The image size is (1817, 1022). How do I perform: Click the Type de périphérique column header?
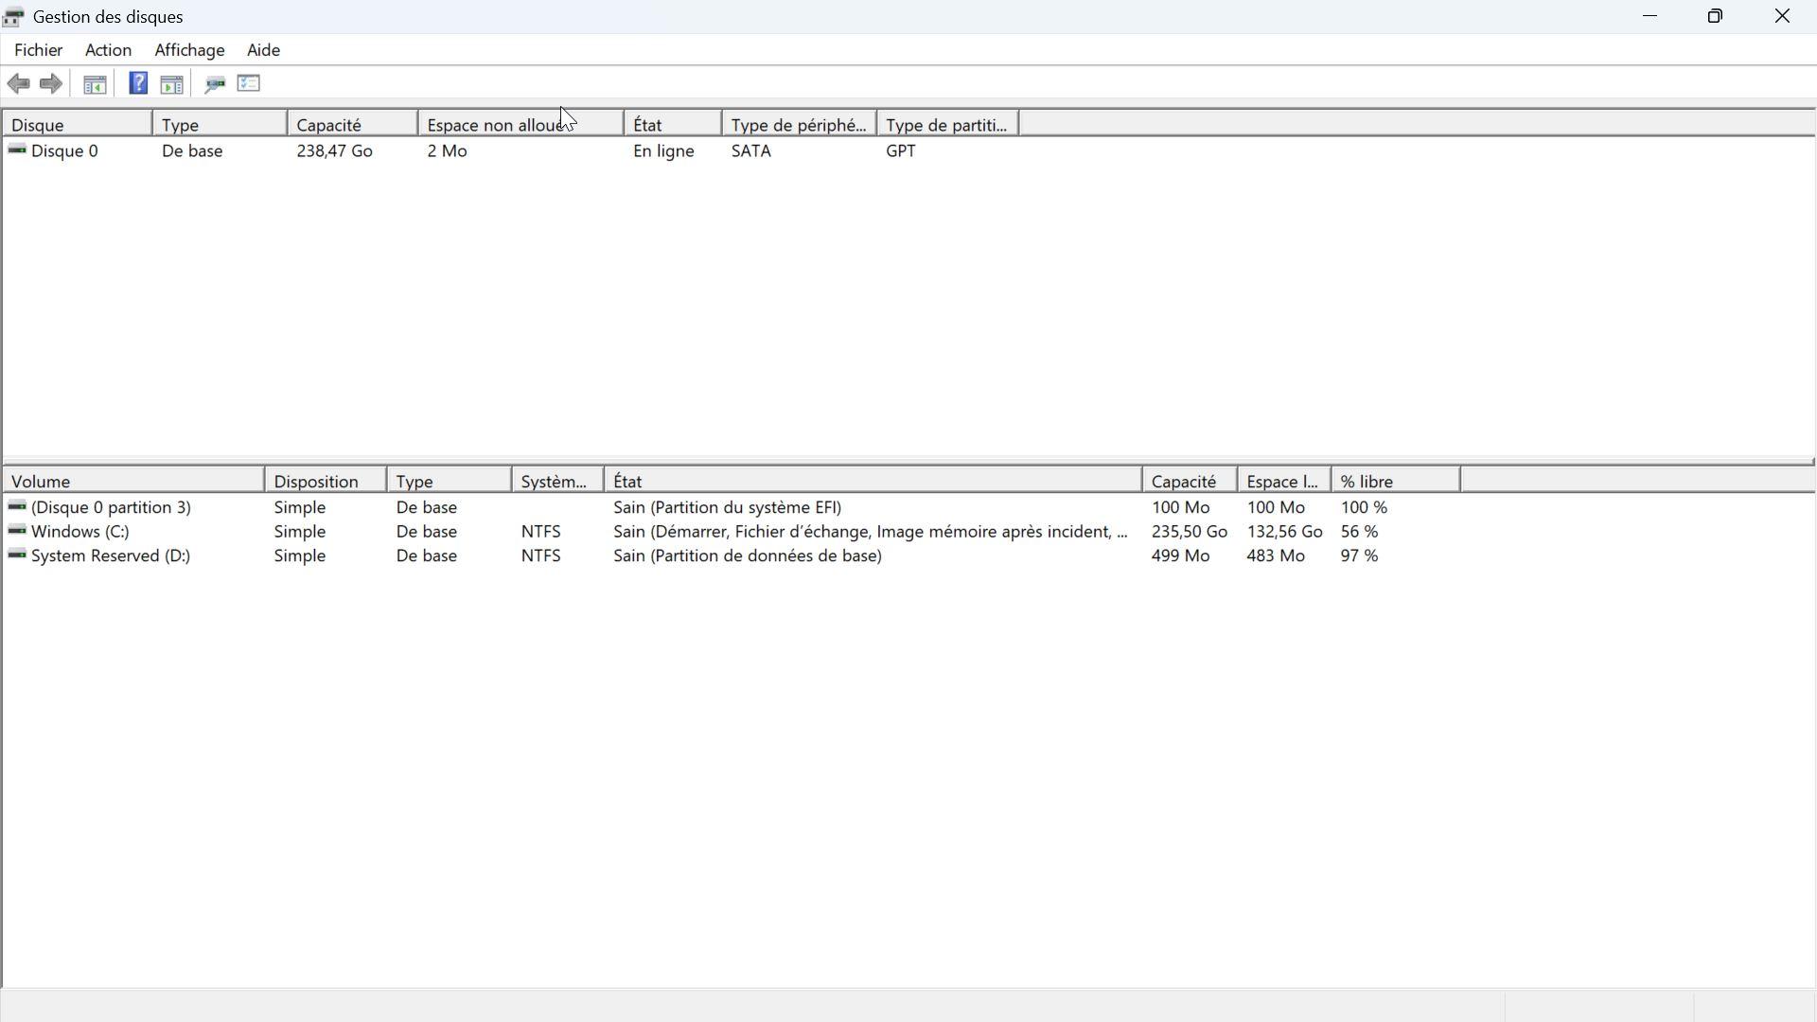tap(798, 125)
